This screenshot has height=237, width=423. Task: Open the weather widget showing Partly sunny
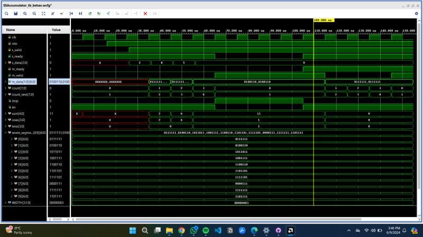click(19, 230)
